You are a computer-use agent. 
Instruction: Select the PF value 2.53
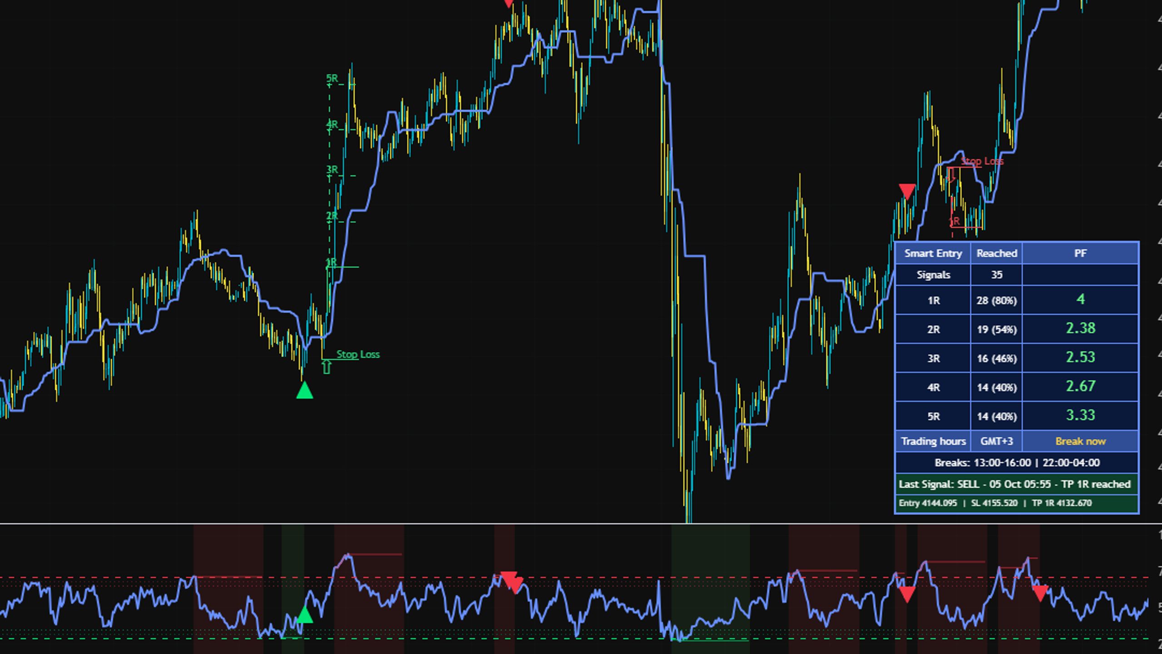[1080, 357]
